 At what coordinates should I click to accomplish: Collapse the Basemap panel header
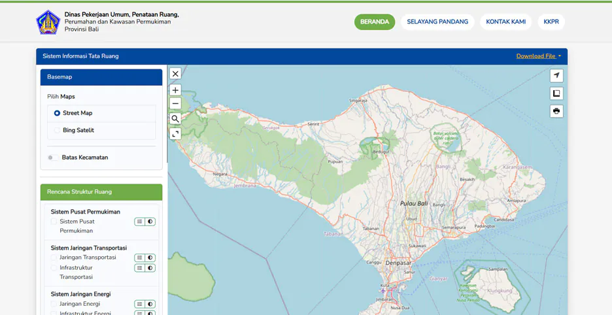[101, 77]
